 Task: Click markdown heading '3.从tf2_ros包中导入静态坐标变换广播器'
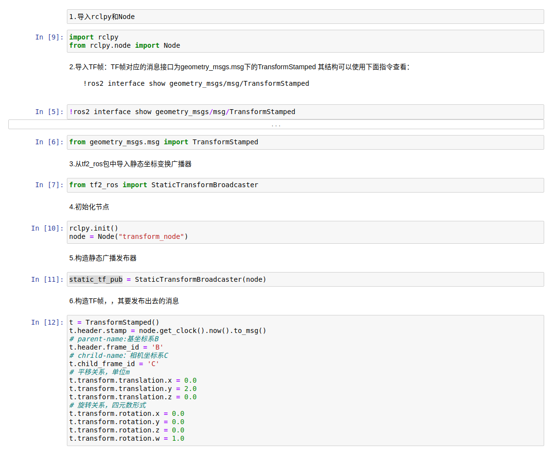pos(130,164)
